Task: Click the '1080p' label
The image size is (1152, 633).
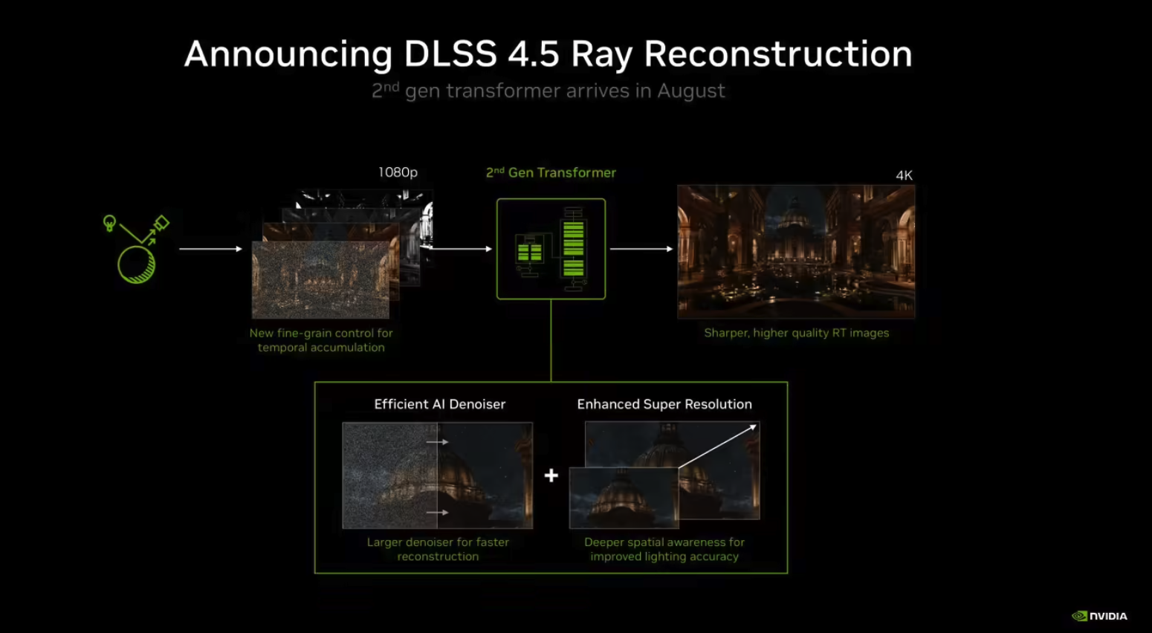Action: click(x=398, y=172)
